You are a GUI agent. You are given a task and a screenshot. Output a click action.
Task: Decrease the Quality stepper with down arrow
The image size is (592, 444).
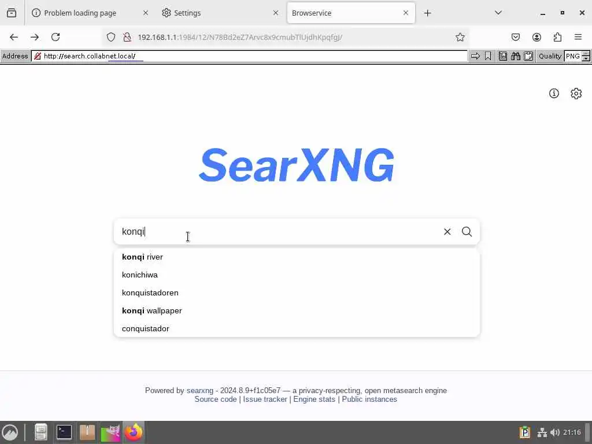[586, 58]
